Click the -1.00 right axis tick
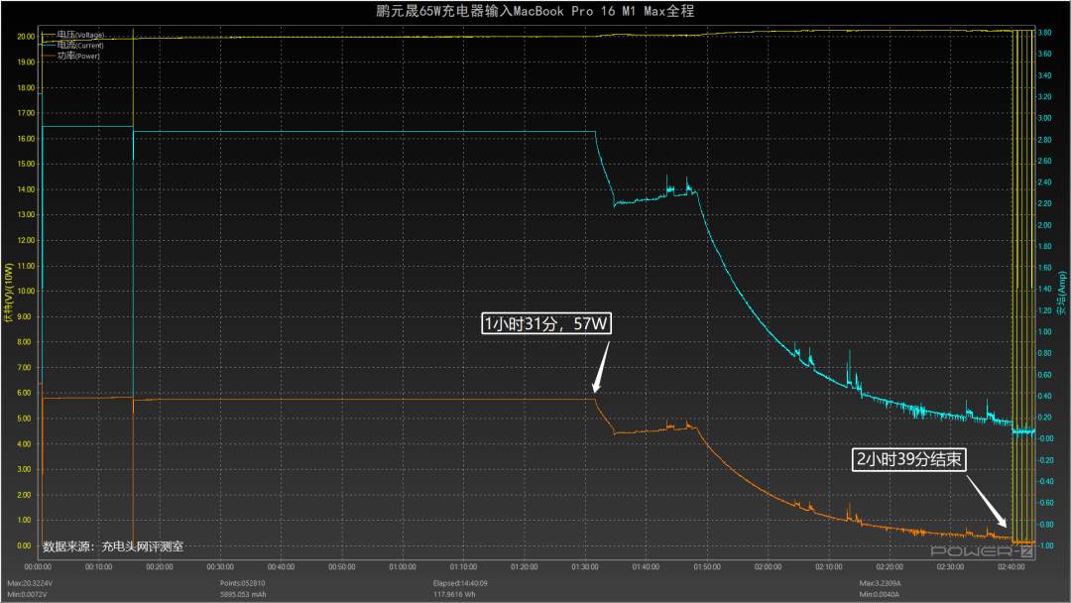Viewport: 1071px width, 603px height. 1046,545
